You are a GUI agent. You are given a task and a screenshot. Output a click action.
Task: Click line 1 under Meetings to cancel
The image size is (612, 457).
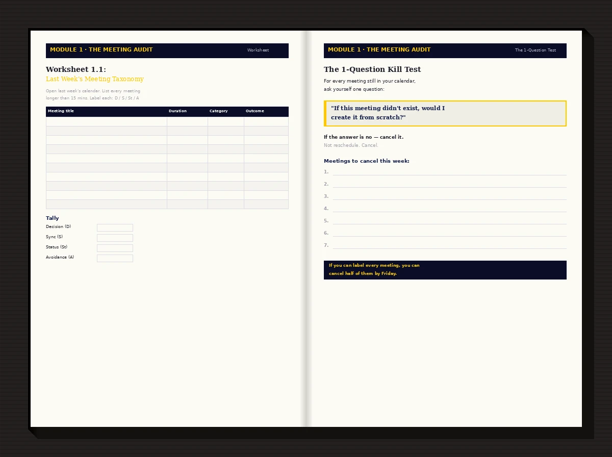449,172
